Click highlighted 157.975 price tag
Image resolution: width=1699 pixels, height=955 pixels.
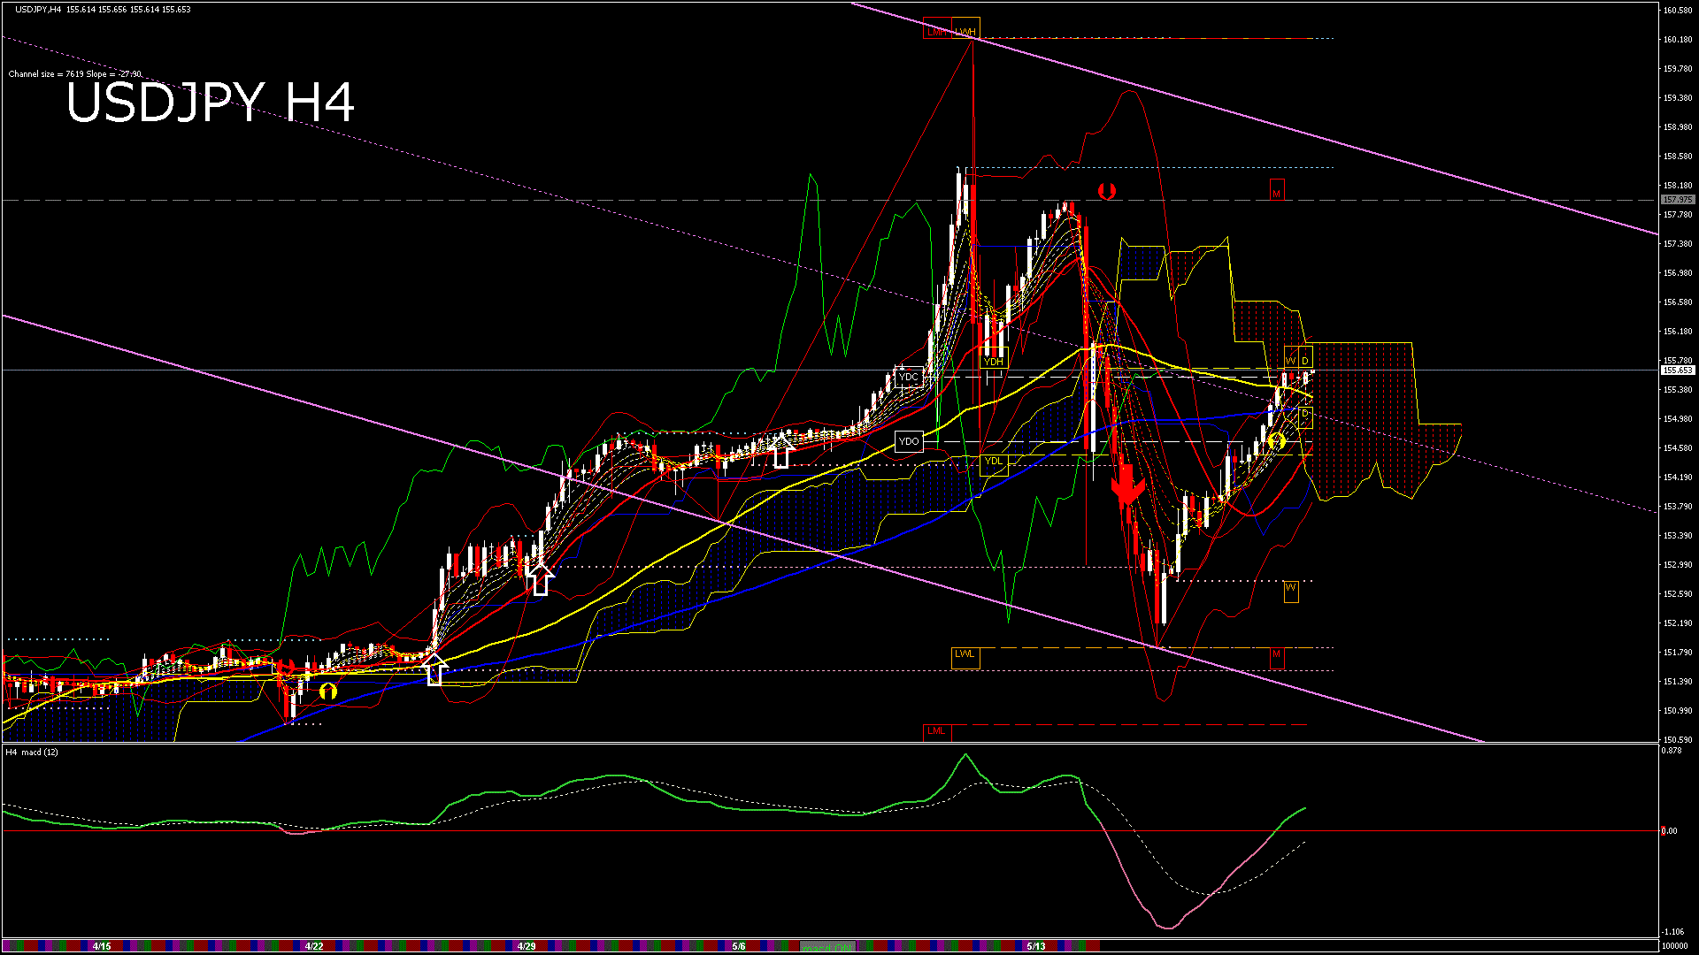pos(1678,200)
